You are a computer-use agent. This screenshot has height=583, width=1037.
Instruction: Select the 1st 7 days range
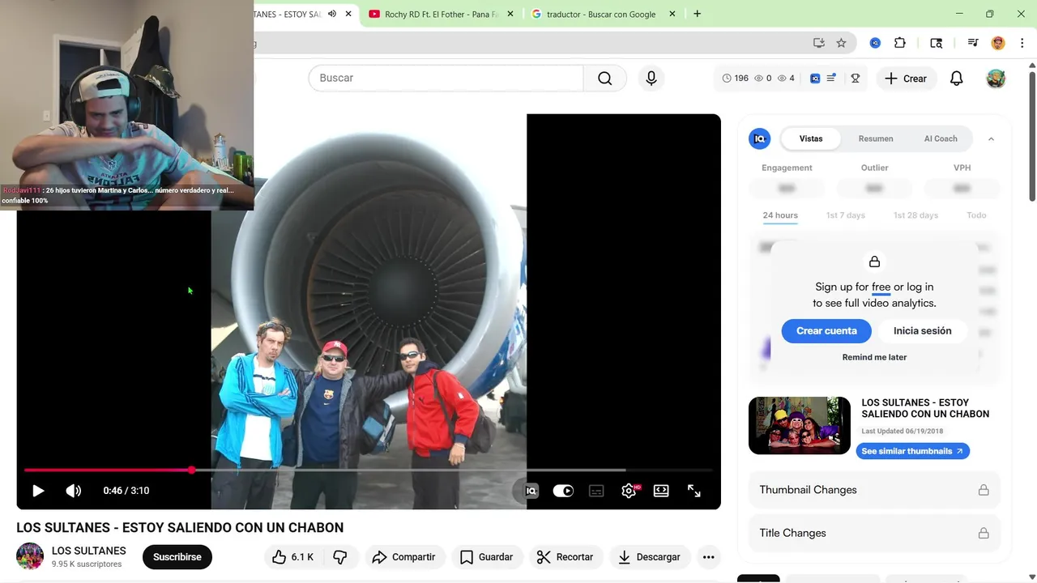[845, 215]
